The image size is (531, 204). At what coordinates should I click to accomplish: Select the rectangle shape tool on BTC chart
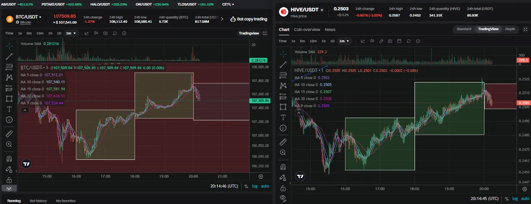tap(9, 99)
